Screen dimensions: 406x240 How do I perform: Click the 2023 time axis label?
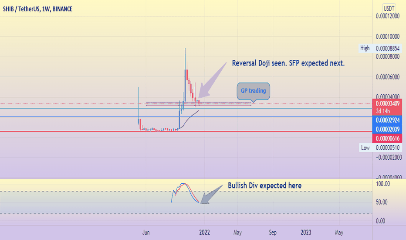point(306,233)
